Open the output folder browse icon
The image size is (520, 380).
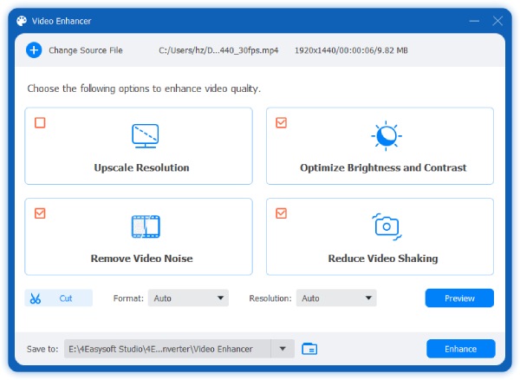pyautogui.click(x=309, y=349)
